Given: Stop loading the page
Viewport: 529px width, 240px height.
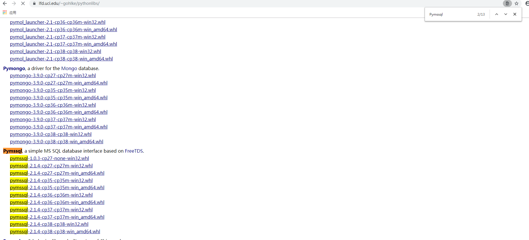Looking at the screenshot, I should click(23, 3).
